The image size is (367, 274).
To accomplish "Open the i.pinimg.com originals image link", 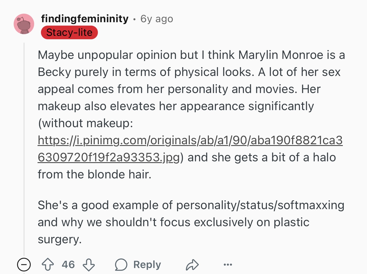I will click(x=190, y=140).
